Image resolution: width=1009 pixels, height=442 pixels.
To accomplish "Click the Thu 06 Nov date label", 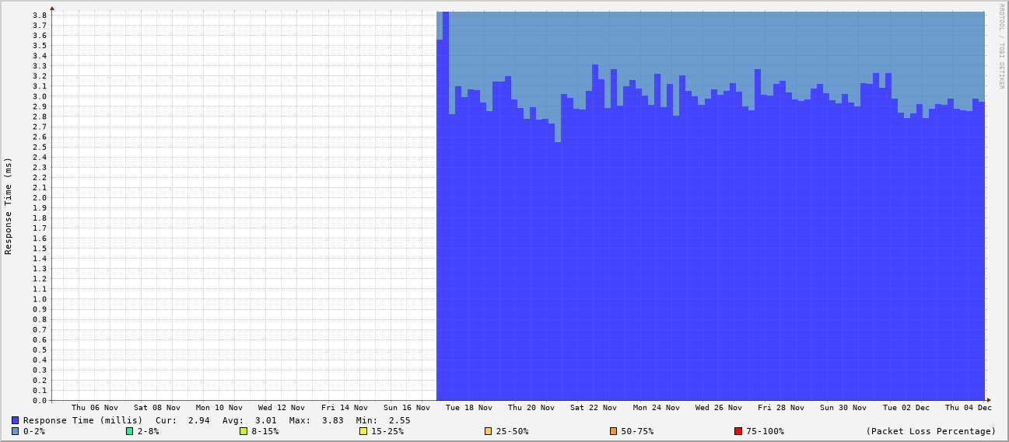I will pyautogui.click(x=95, y=407).
